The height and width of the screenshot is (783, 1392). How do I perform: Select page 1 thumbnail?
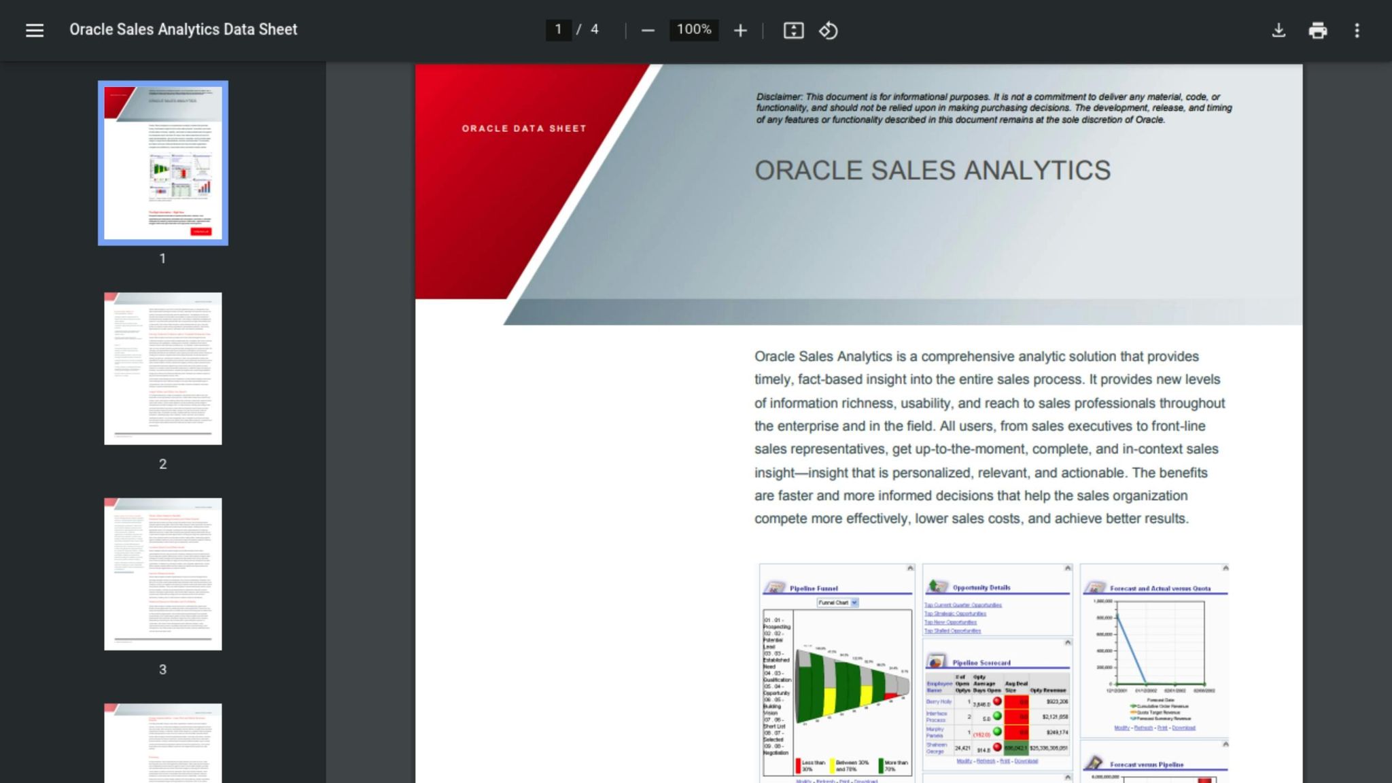click(163, 163)
